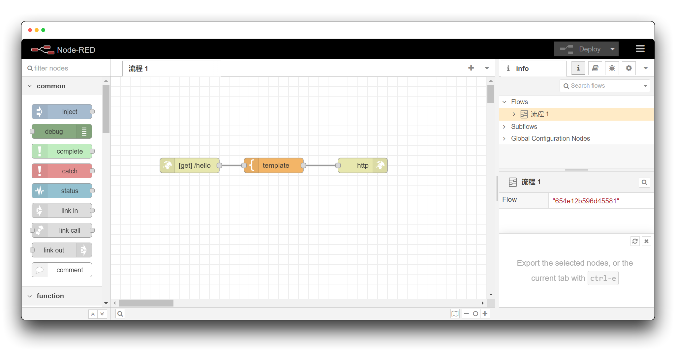
Task: Open the flow tabs list dropdown
Action: pyautogui.click(x=487, y=68)
